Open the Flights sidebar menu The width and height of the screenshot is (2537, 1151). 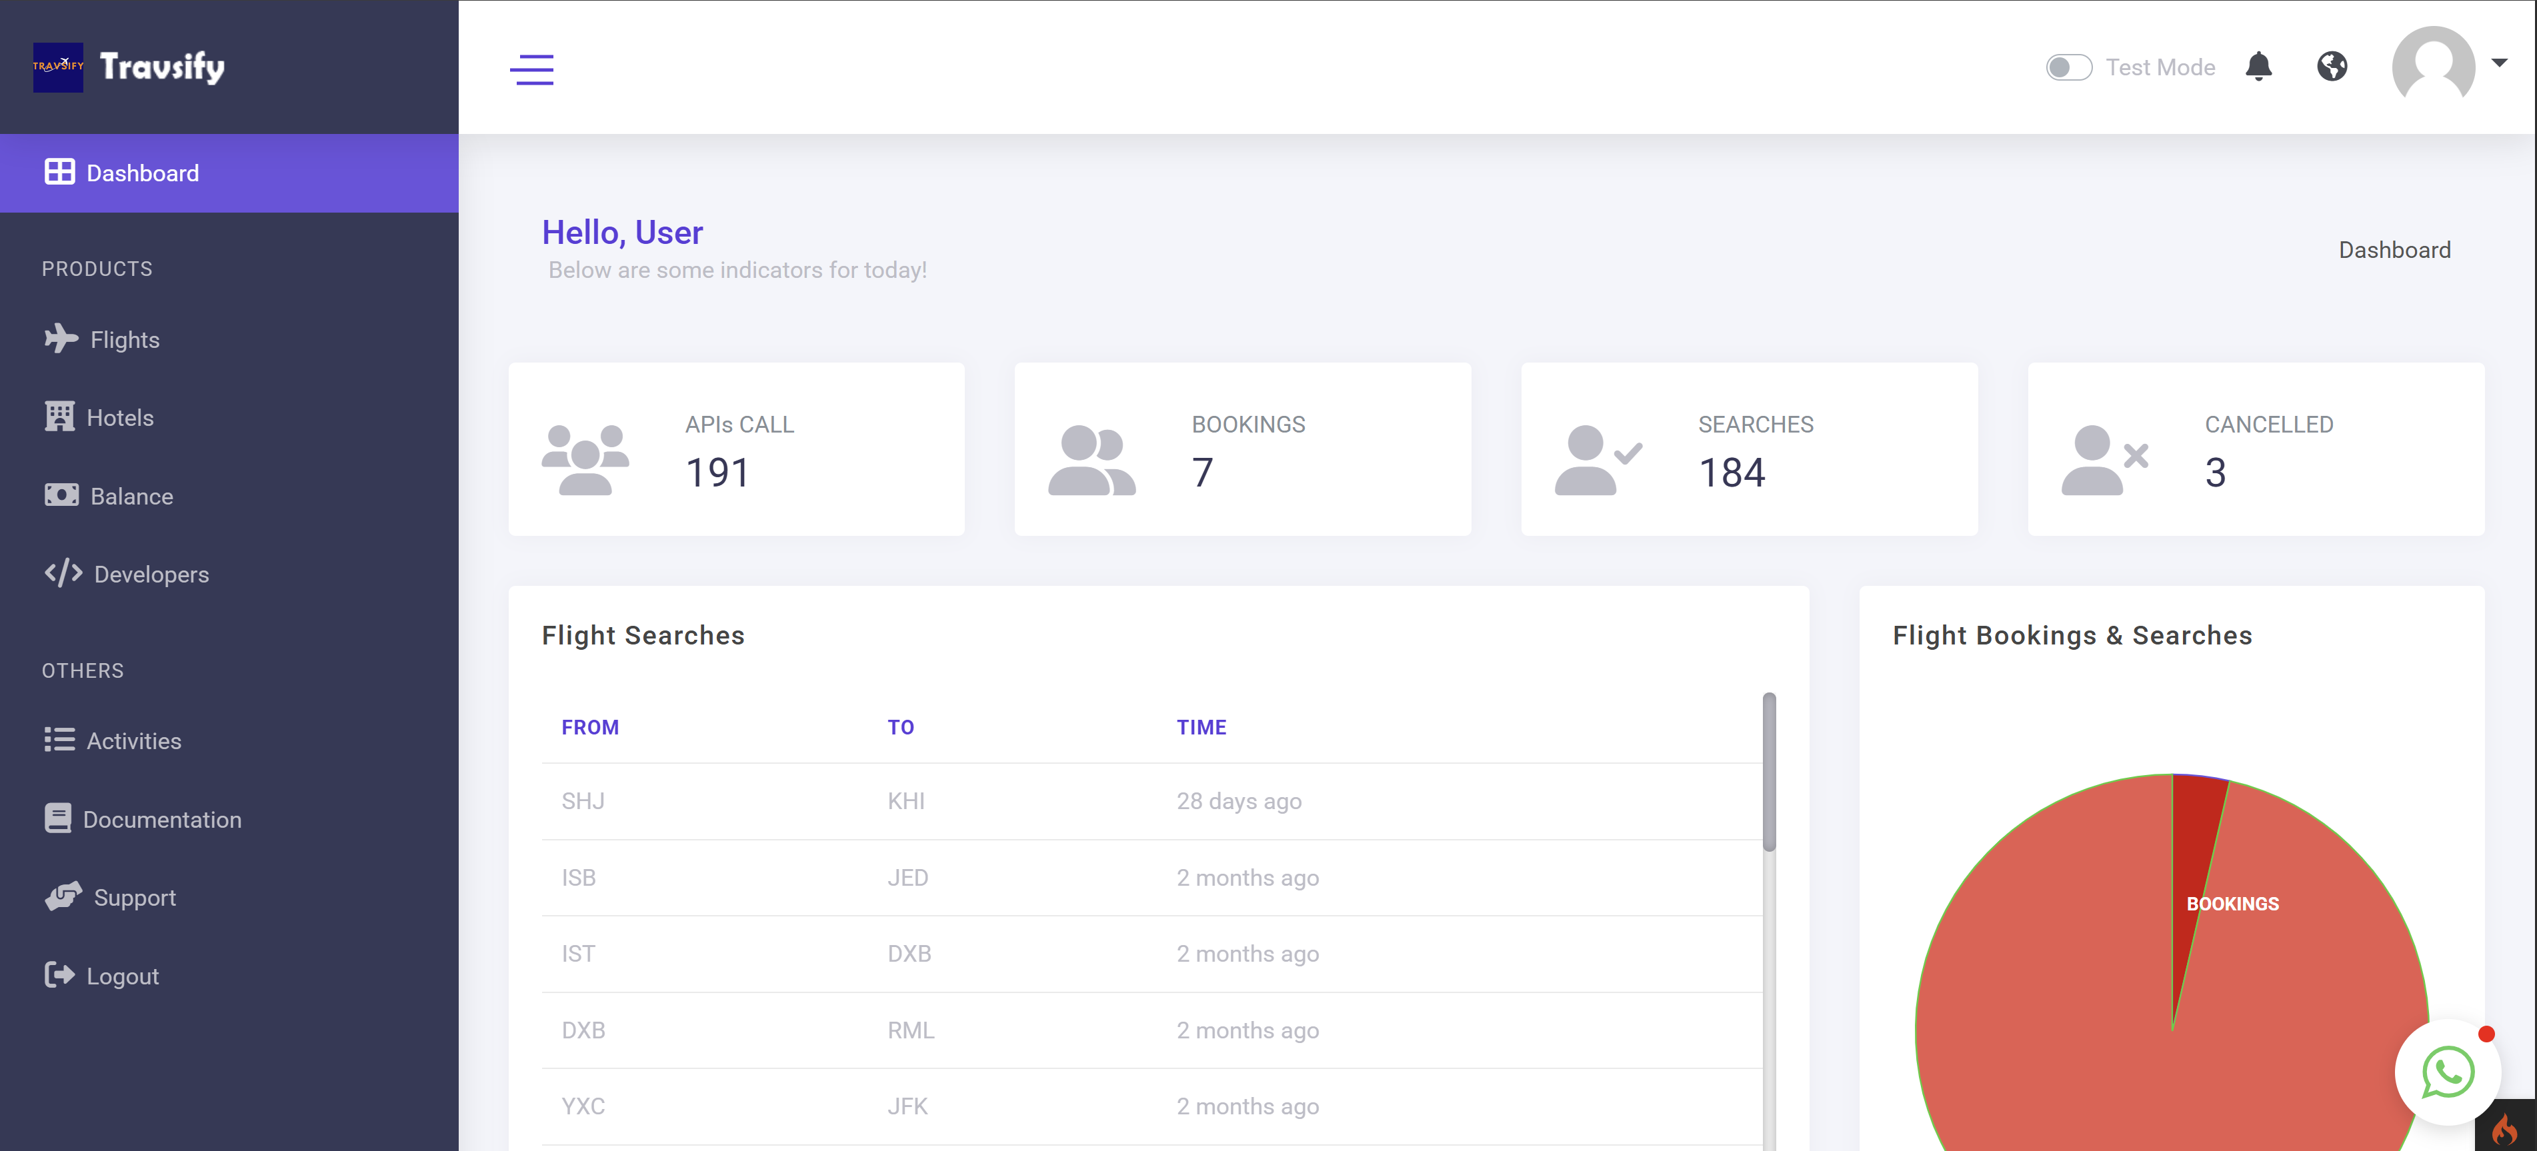(x=124, y=340)
